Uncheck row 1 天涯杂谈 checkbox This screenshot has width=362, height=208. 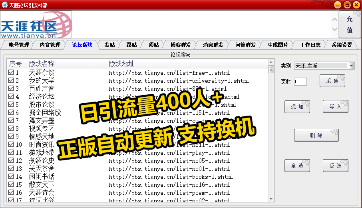[11, 72]
